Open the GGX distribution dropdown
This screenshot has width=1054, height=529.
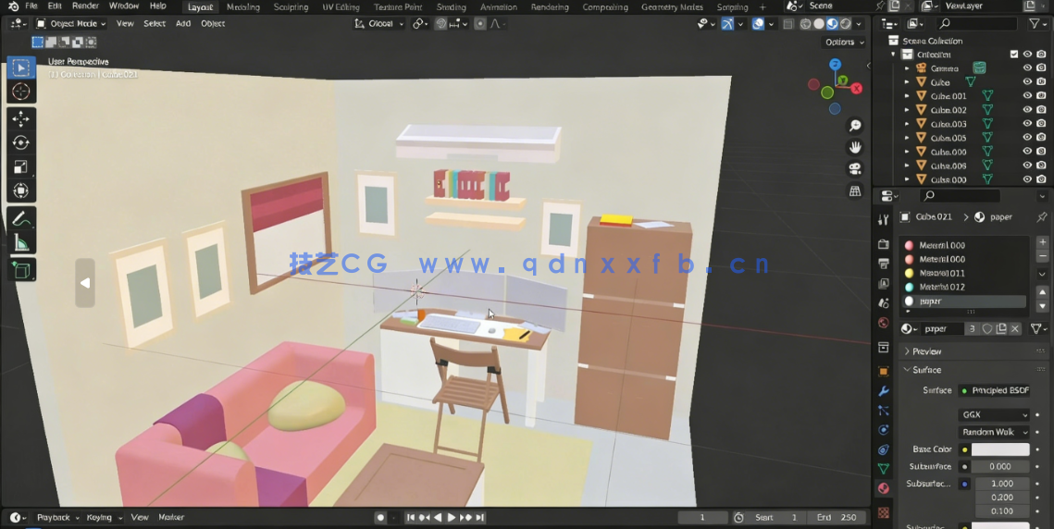tap(994, 414)
